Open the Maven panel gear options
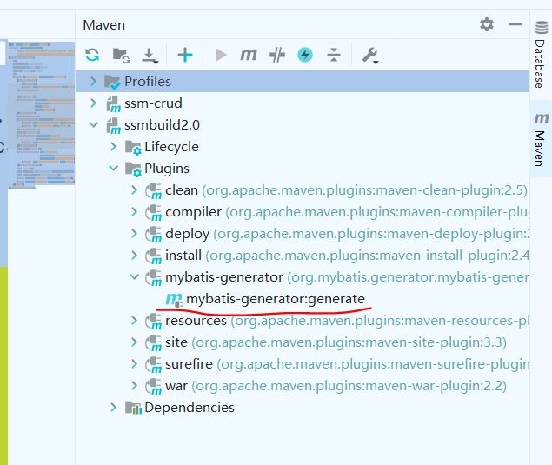 pos(487,24)
